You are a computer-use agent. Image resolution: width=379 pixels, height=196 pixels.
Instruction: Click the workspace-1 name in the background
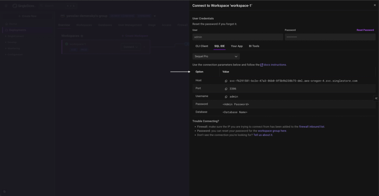pyautogui.click(x=78, y=44)
